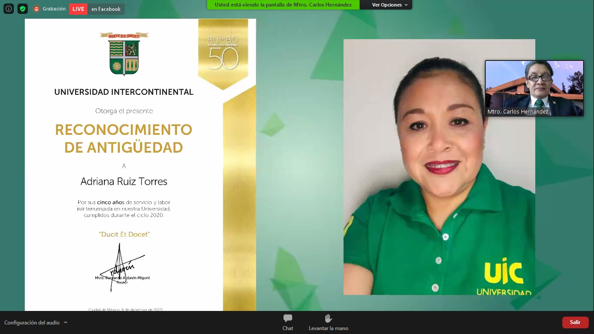Click the 'RECONOCIMIENTO DE ANTIGÜEDAD' title

click(x=123, y=139)
